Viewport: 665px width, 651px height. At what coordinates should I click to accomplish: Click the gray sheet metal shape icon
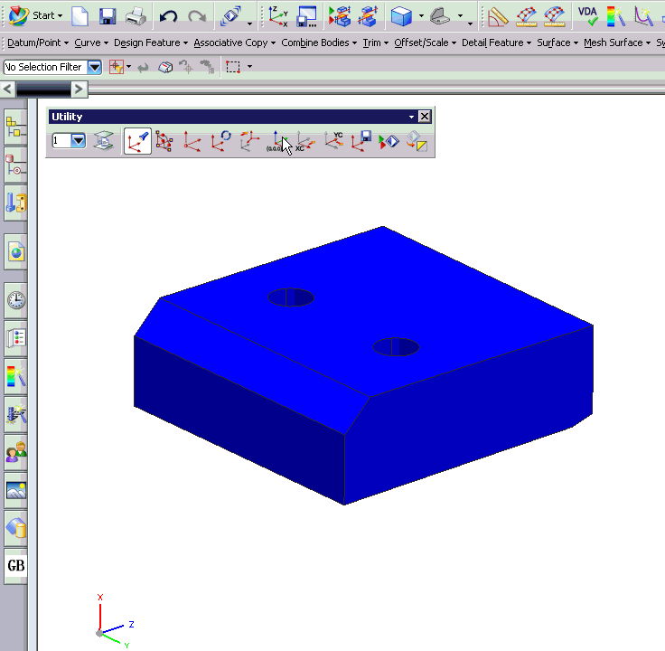pyautogui.click(x=440, y=16)
